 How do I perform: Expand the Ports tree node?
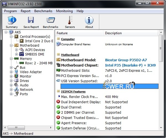(11, 94)
